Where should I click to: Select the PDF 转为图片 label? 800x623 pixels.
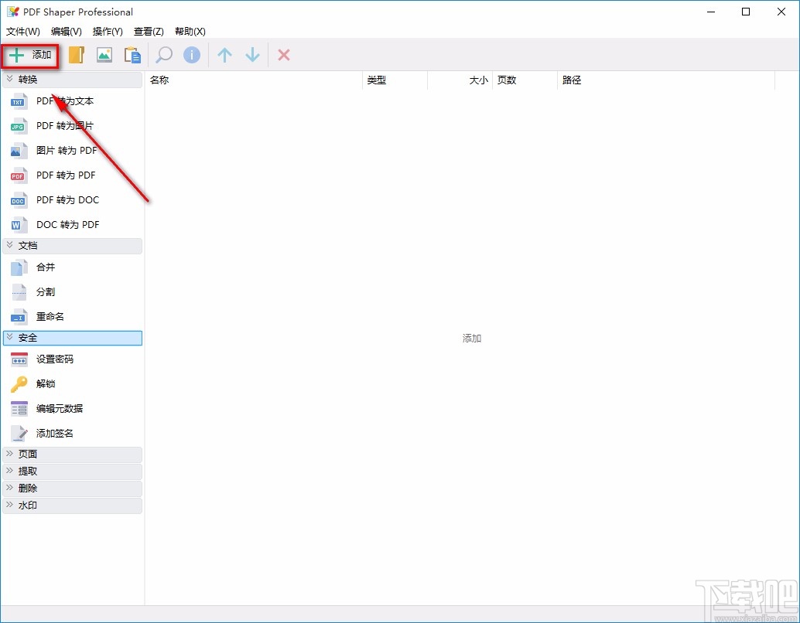point(65,126)
